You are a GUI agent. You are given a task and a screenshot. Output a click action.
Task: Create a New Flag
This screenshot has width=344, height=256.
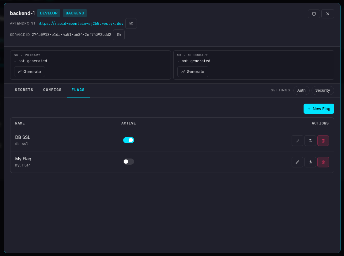pyautogui.click(x=319, y=109)
